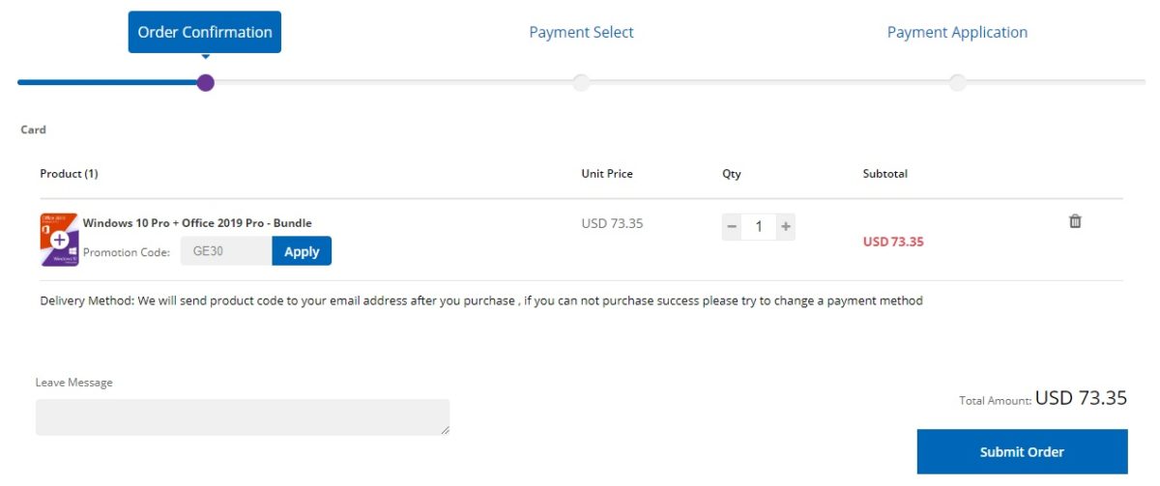1160x486 pixels.
Task: Increase quantity with the plus button
Action: point(786,226)
